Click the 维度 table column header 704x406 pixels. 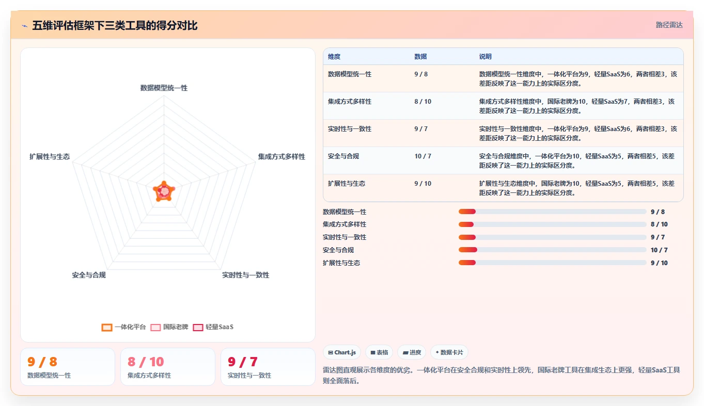click(334, 57)
